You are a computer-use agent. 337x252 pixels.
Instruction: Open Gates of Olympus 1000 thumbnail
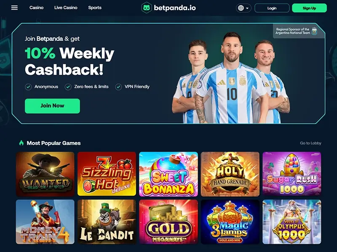coord(292,222)
